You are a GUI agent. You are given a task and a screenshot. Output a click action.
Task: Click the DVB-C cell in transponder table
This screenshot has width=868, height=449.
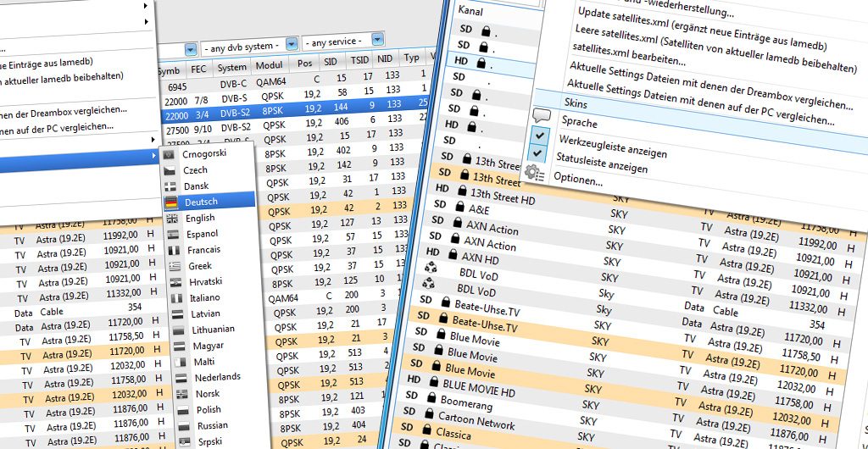coord(236,82)
